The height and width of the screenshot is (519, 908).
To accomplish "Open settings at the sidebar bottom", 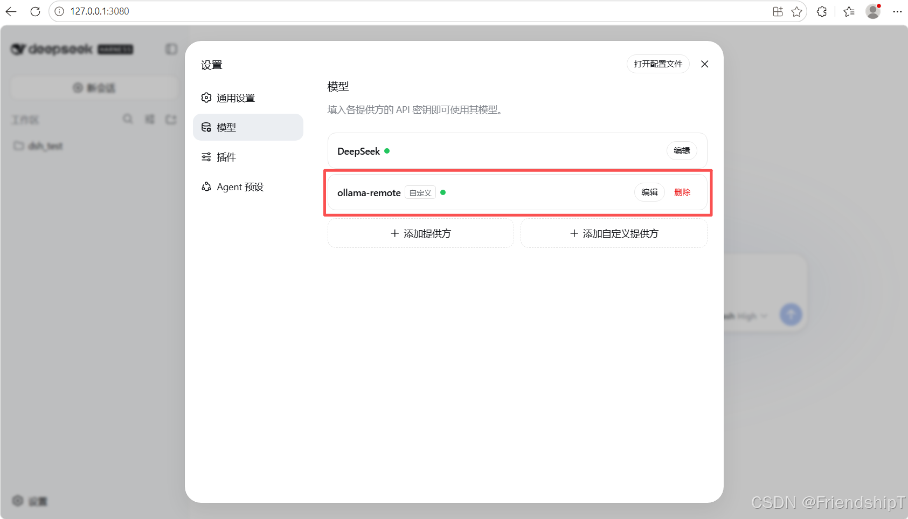I will click(30, 501).
